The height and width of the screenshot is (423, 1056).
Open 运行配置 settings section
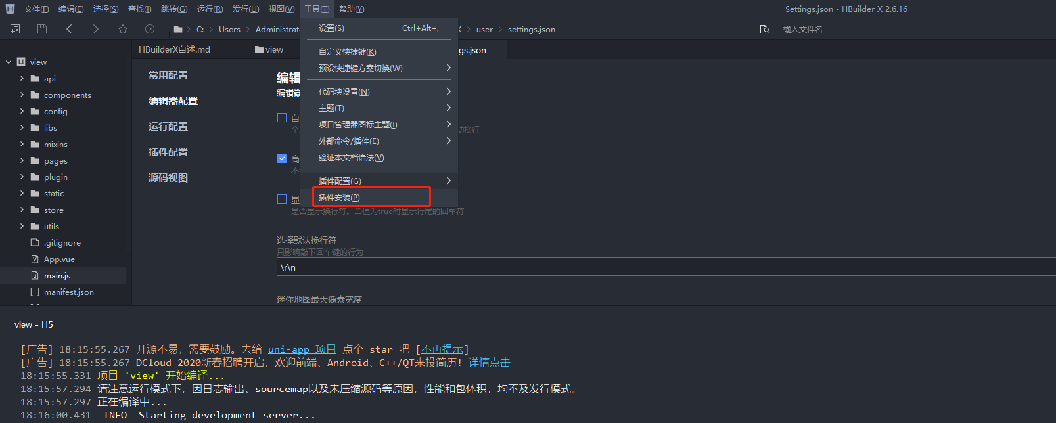168,127
